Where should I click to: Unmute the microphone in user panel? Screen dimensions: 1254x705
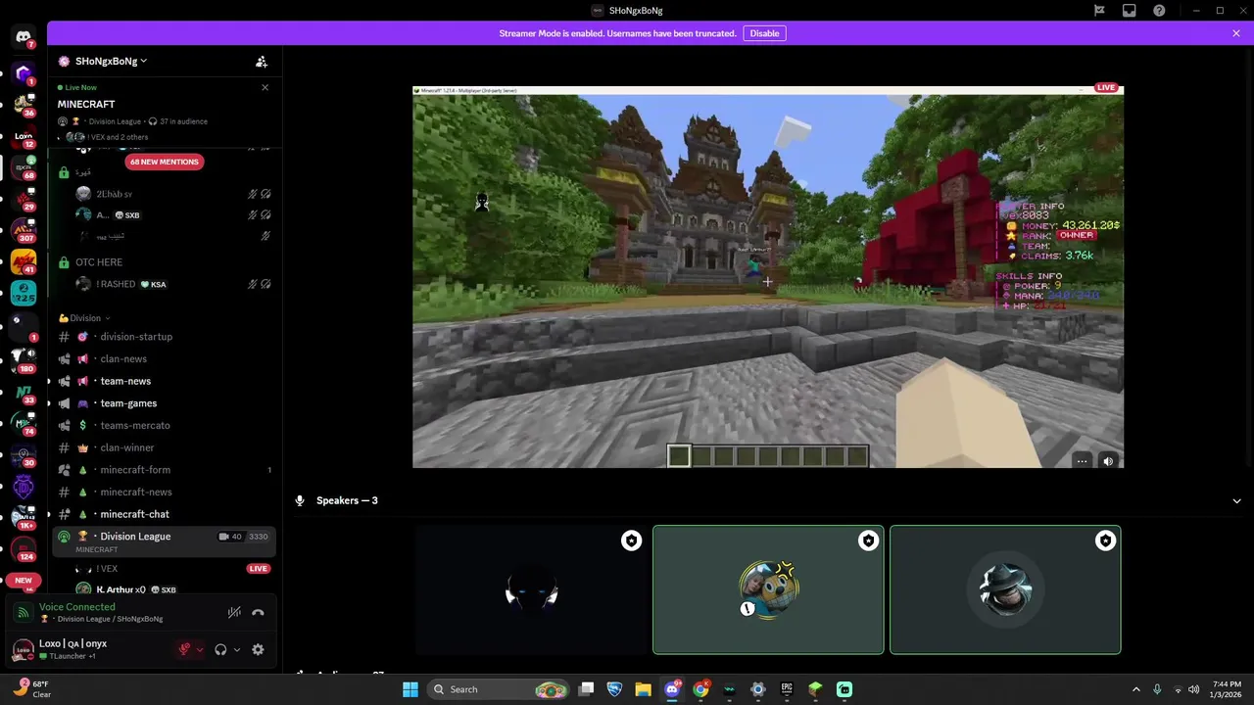coord(184,649)
